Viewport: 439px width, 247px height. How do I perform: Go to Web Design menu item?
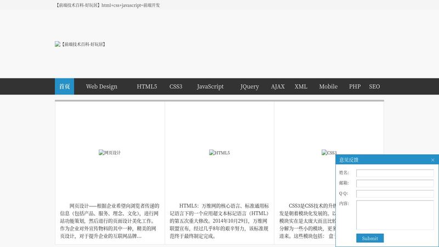click(102, 87)
